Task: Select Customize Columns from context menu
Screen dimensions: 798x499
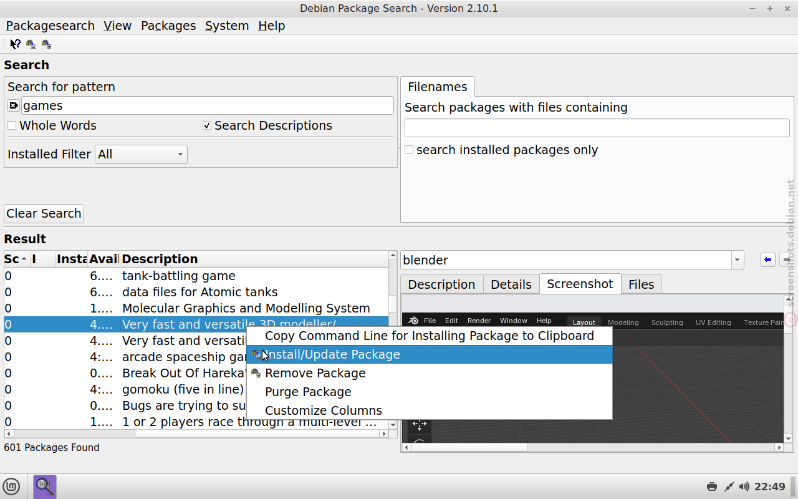Action: tap(430, 410)
